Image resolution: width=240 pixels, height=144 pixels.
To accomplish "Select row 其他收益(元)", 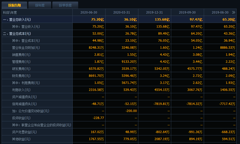I will pyautogui.click(x=119, y=139).
